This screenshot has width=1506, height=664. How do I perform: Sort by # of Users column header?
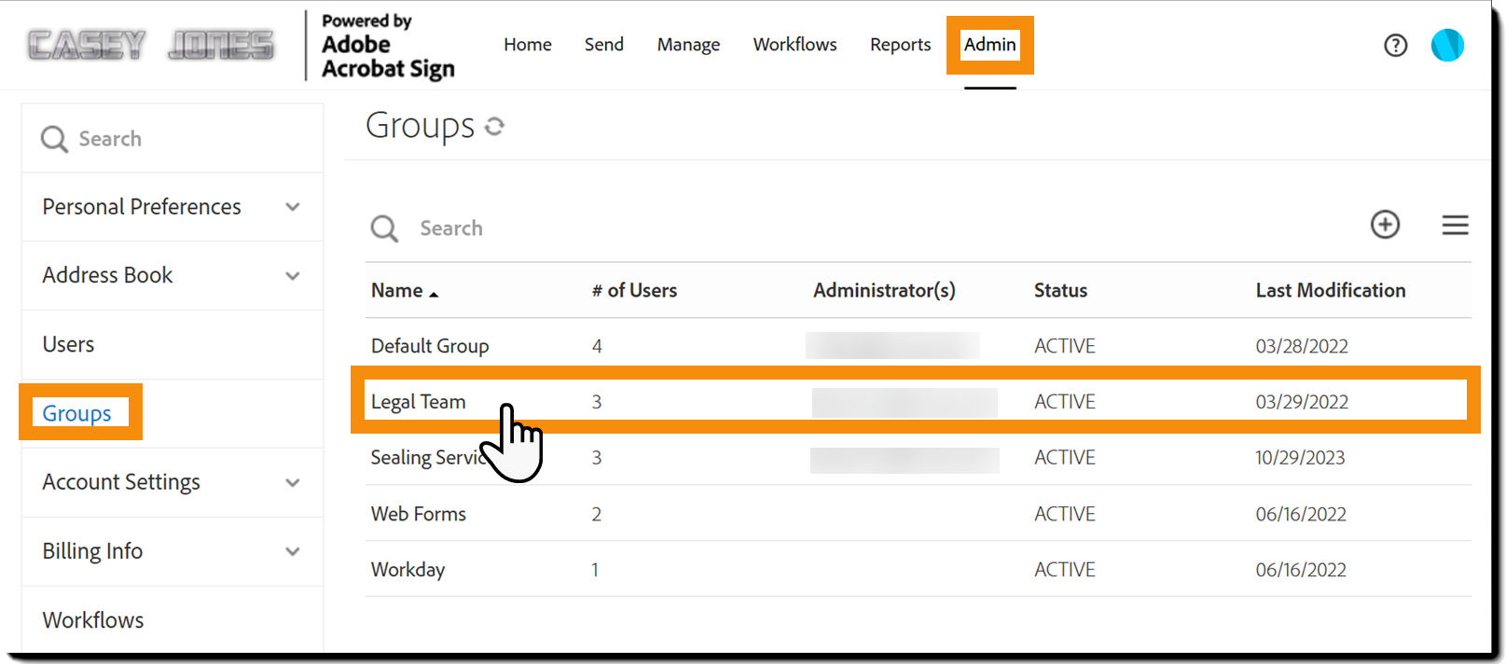634,290
